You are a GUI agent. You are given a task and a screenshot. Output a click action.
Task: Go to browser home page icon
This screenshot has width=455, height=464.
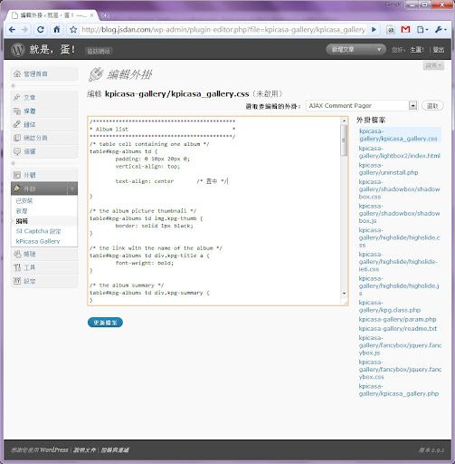coord(57,29)
